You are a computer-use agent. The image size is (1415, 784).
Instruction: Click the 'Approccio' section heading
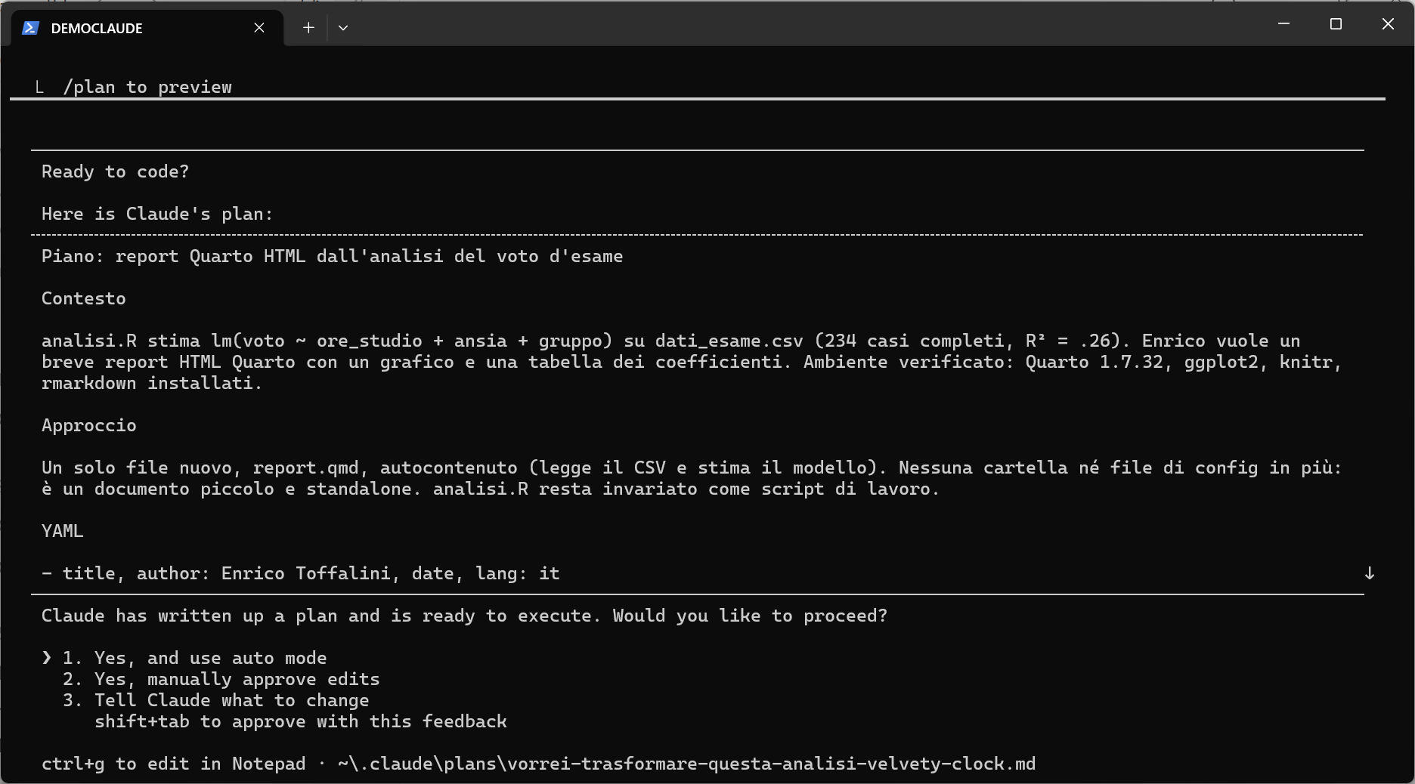pyautogui.click(x=89, y=425)
